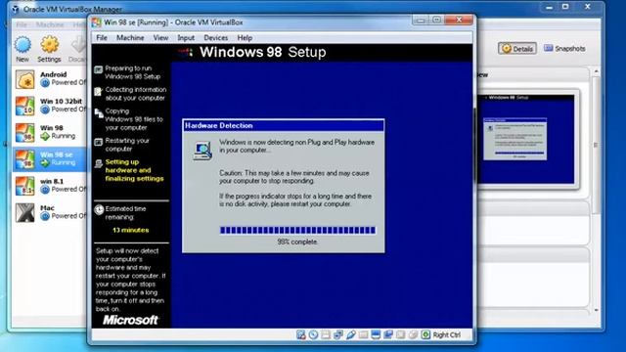
Task: Click the green host key arrow icon
Action: 426,334
